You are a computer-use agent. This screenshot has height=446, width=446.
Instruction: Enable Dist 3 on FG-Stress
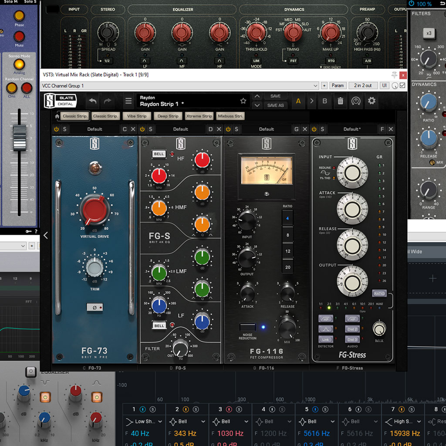click(x=352, y=339)
